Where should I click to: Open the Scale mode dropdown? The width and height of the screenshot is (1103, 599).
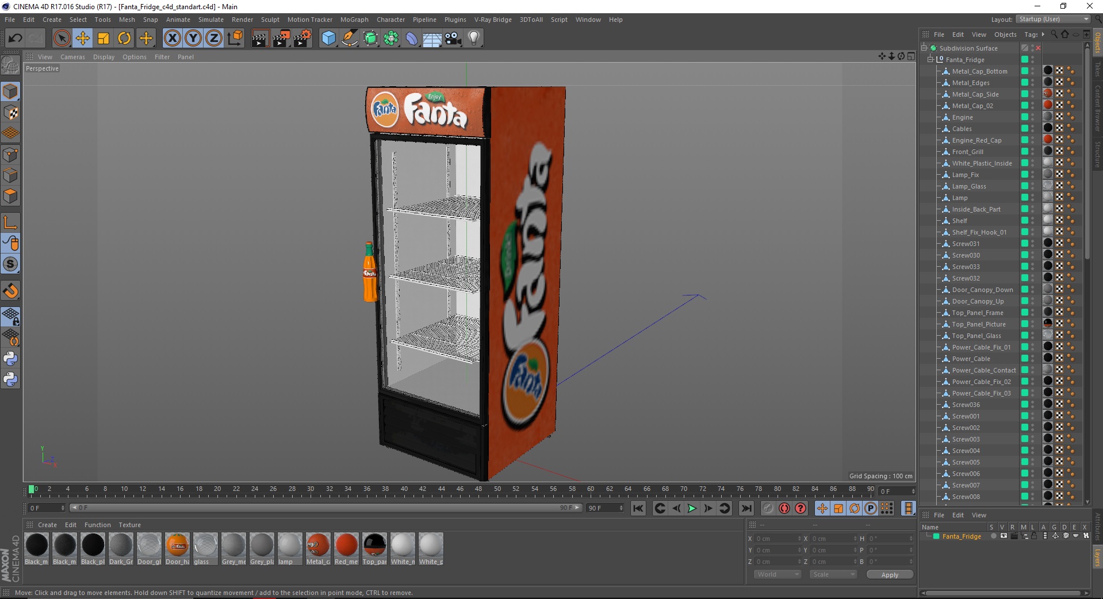[x=833, y=574]
